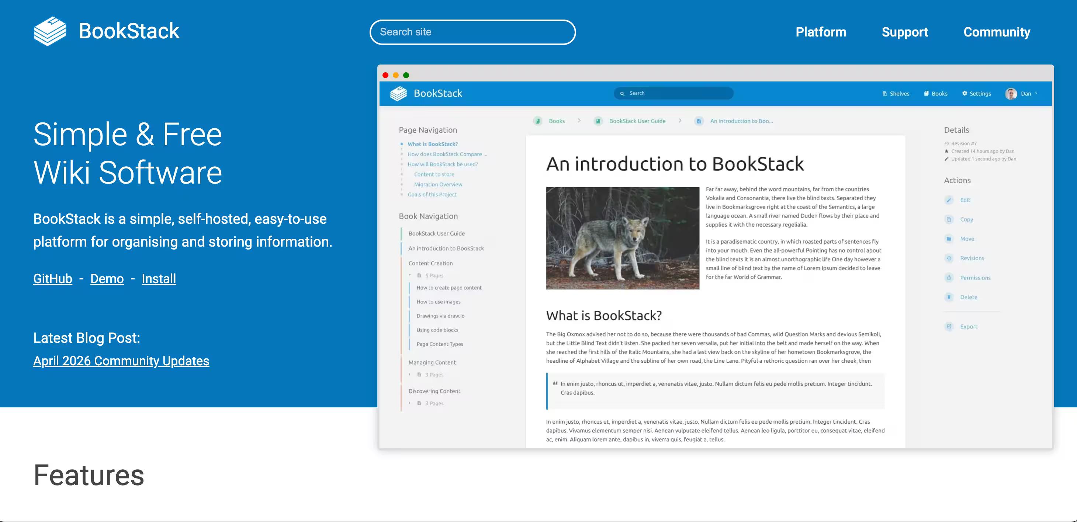Select 'Content to store' in Page Navigation
Viewport: 1077px width, 522px height.
pos(434,175)
